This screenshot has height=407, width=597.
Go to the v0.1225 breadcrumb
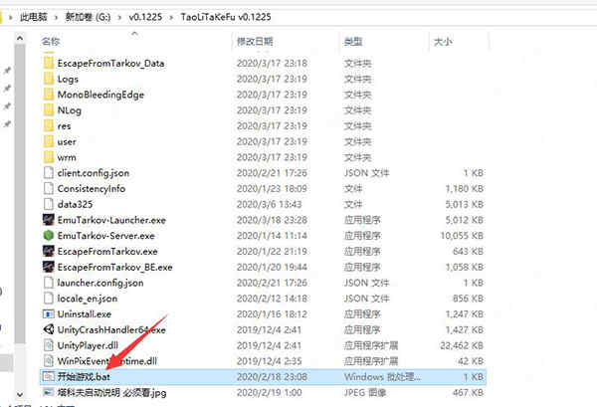coord(145,17)
